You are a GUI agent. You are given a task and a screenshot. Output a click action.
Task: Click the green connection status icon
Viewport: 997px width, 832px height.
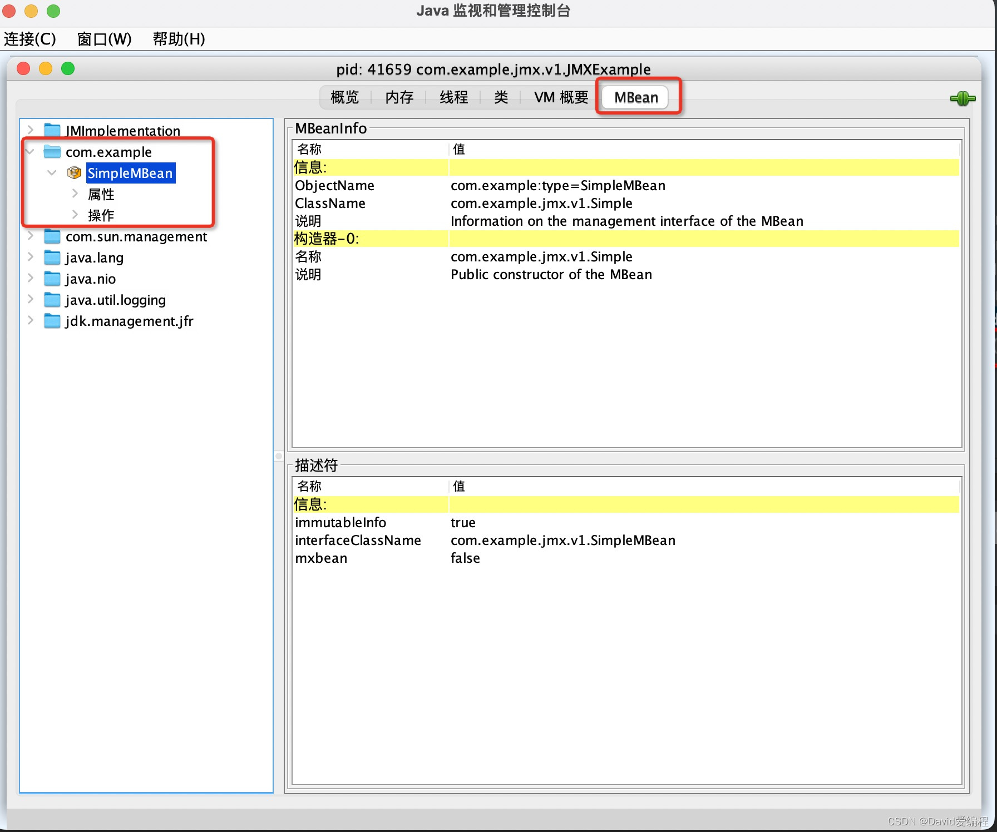[963, 98]
